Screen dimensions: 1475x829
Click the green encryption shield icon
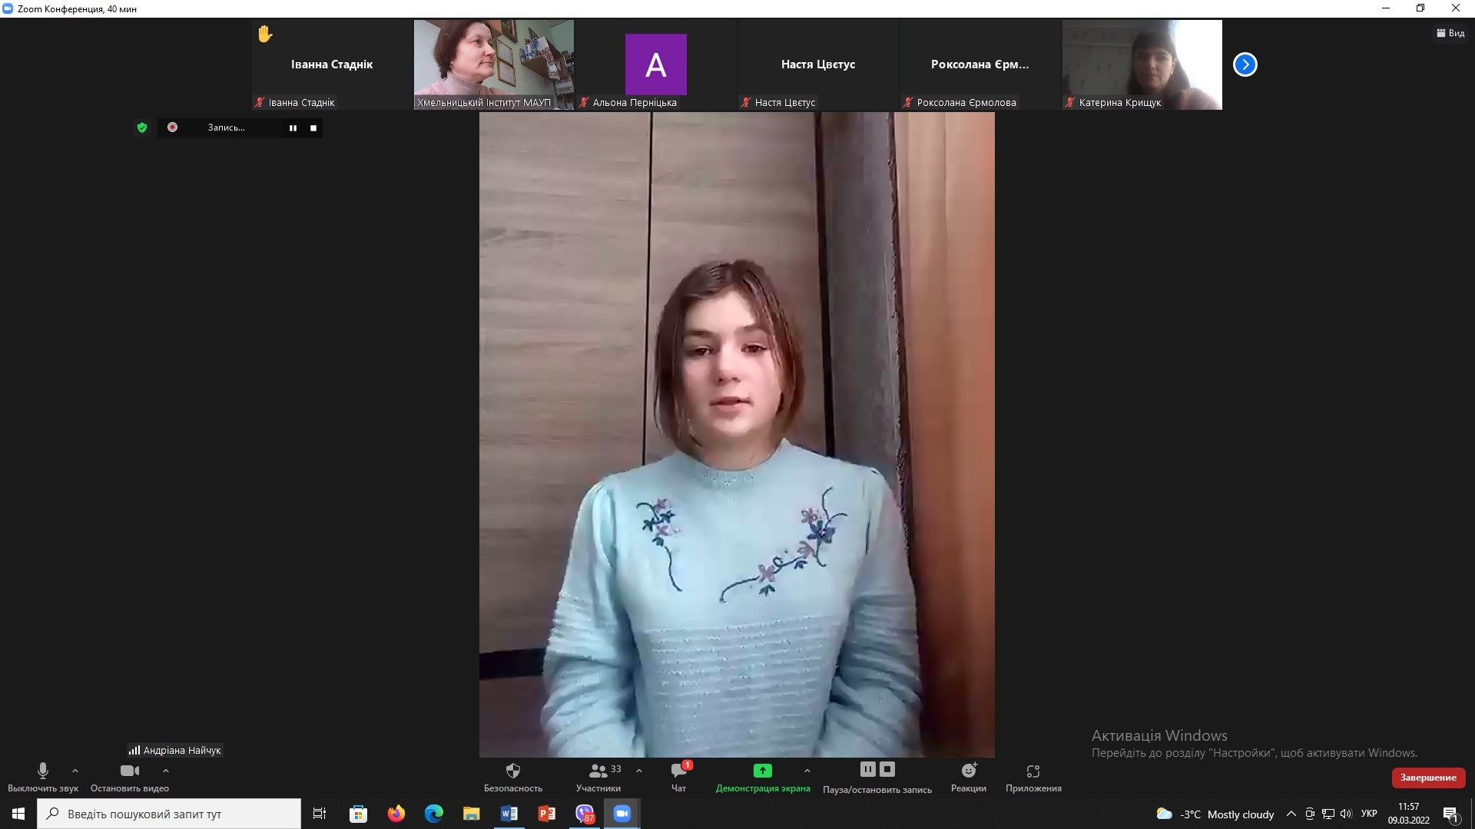pyautogui.click(x=141, y=127)
